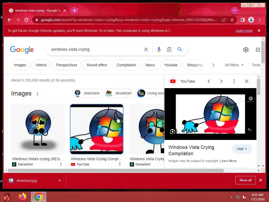Screen dimensions: 269x202
Task: Clear the search box with the X
Action: (146, 49)
